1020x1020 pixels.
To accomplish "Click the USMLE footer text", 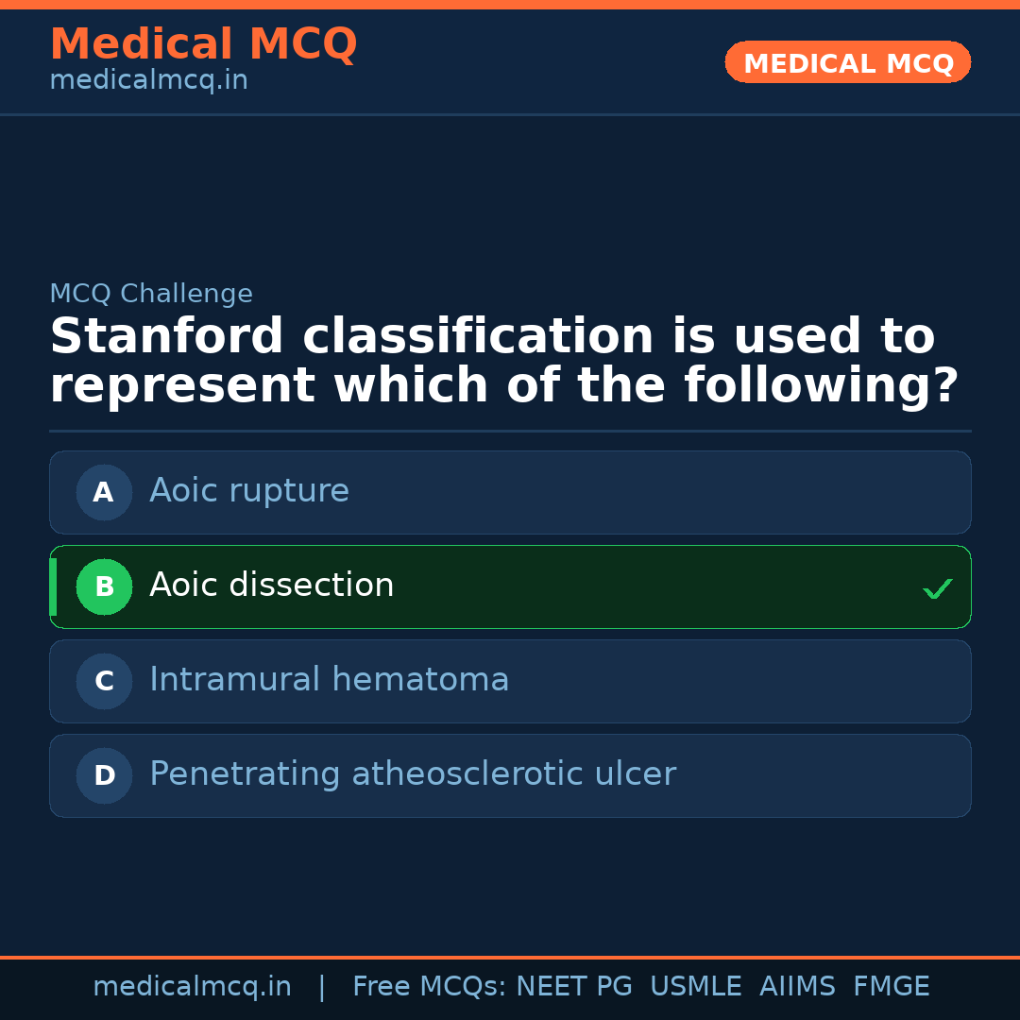I will point(695,987).
